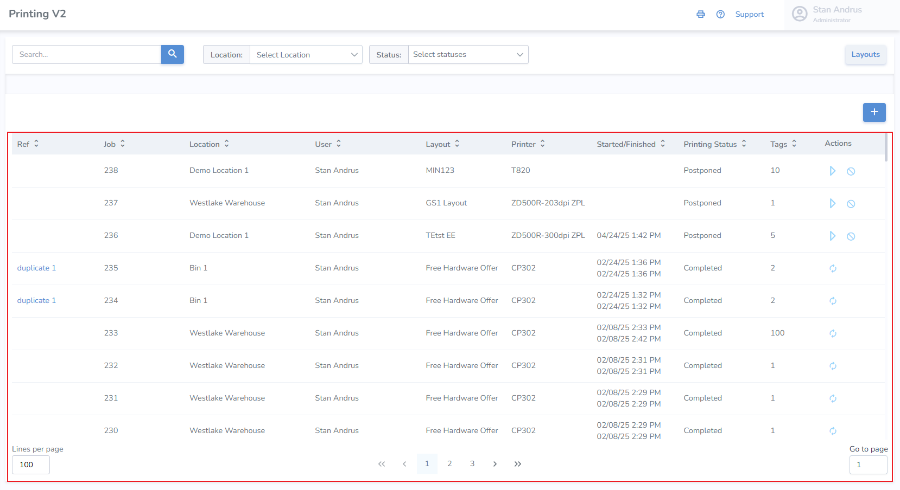Go to last page double-arrow
900x490 pixels.
[x=518, y=464]
